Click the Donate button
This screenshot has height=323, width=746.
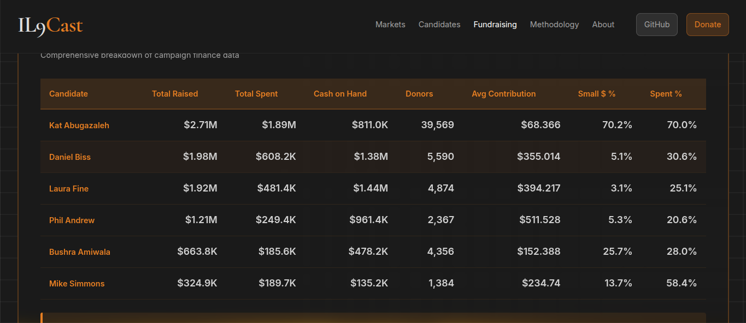707,25
